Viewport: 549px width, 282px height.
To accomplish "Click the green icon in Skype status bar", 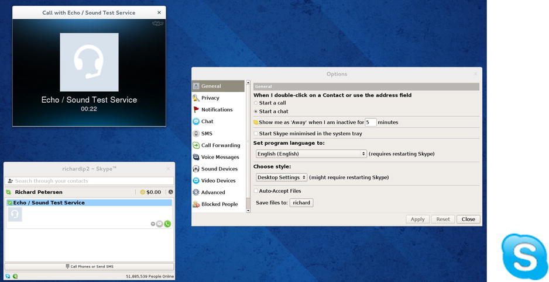I will (x=15, y=276).
